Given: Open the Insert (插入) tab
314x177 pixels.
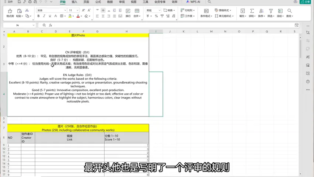Looking at the screenshot, I should 74,2.
